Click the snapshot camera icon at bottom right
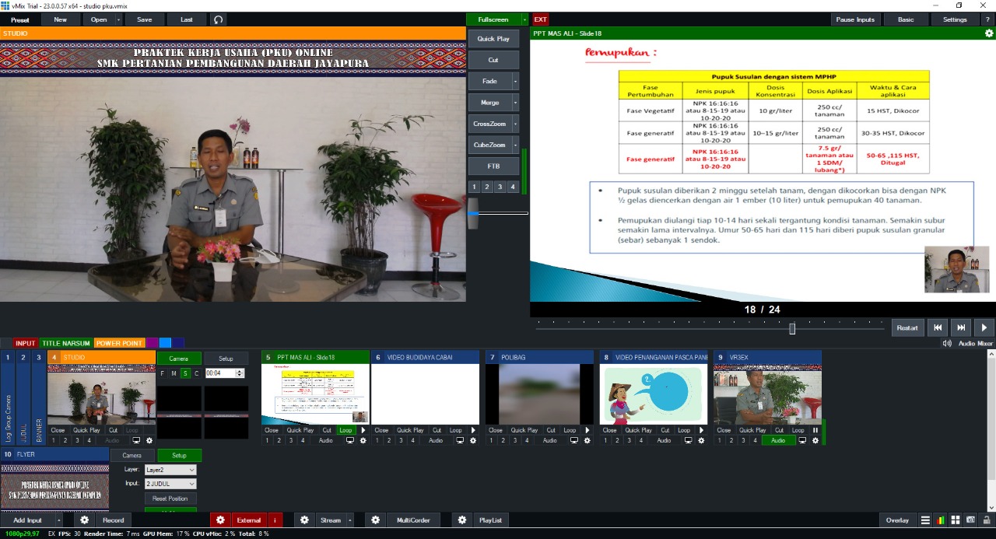Screen dimensions: 996x539 coord(970,520)
